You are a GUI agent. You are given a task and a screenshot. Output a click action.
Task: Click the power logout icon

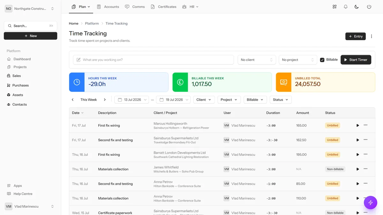(x=369, y=7)
